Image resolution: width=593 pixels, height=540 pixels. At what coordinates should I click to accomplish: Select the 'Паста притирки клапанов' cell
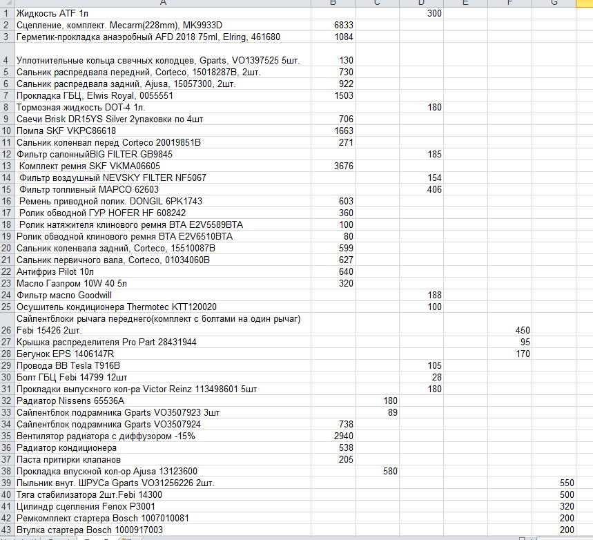point(163,459)
